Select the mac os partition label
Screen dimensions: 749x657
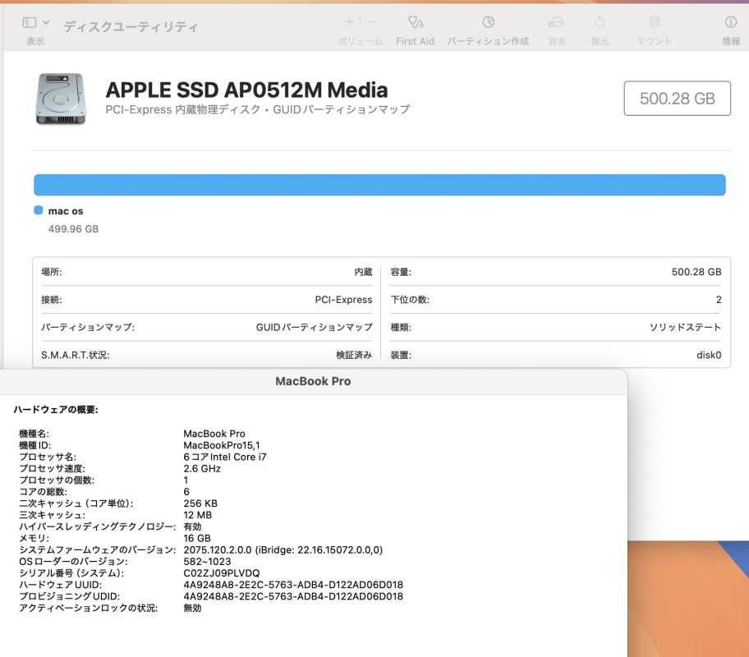66,211
